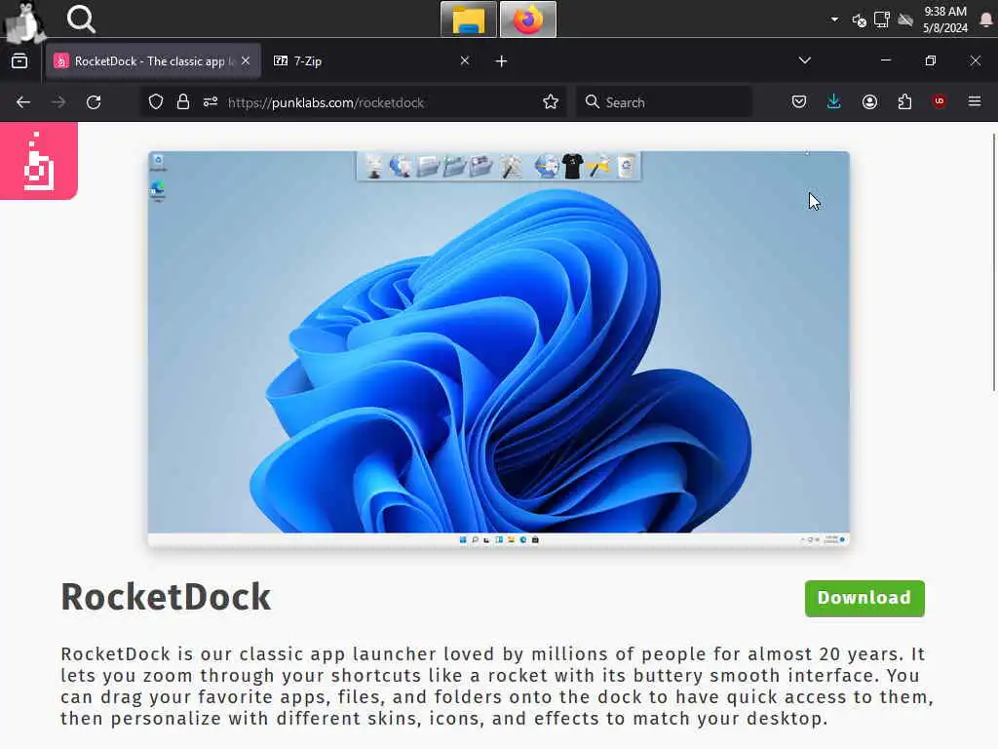Screen dimensions: 998x749
Task: Open the desktop search magnifier
Action: click(x=81, y=20)
